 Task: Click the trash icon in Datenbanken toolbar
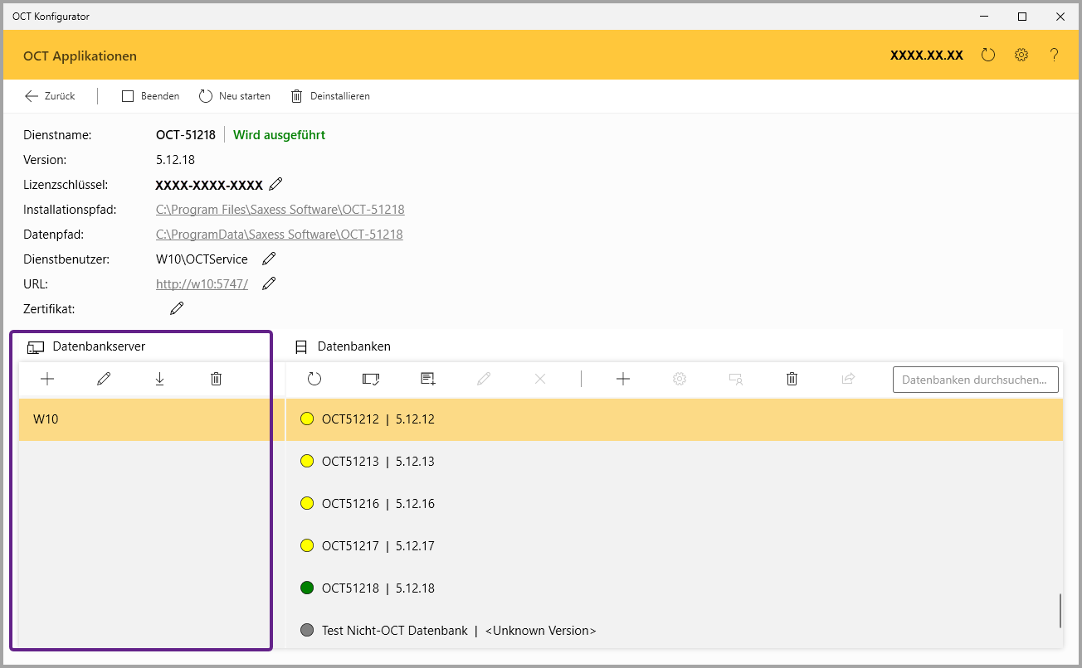pos(792,379)
